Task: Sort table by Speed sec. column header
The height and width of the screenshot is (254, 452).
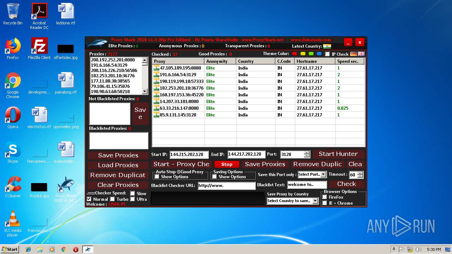Action: (350, 61)
